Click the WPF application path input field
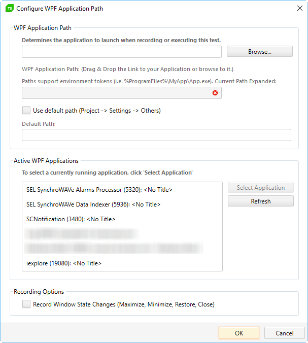This screenshot has width=308, height=343. tap(122, 52)
